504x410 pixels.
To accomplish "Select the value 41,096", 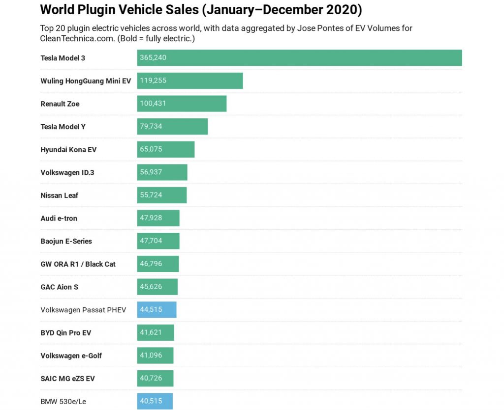I will point(151,355).
